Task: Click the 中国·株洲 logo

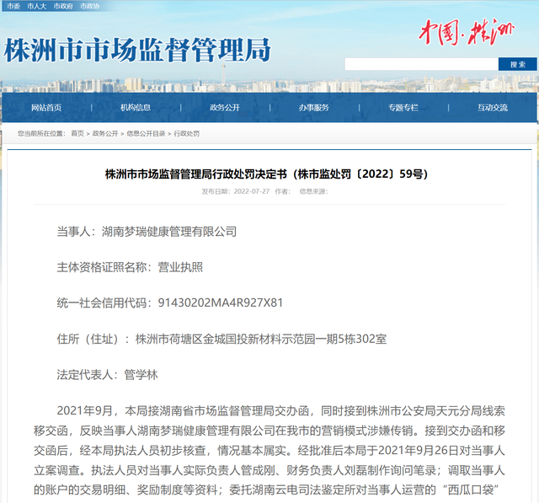Action: point(465,33)
